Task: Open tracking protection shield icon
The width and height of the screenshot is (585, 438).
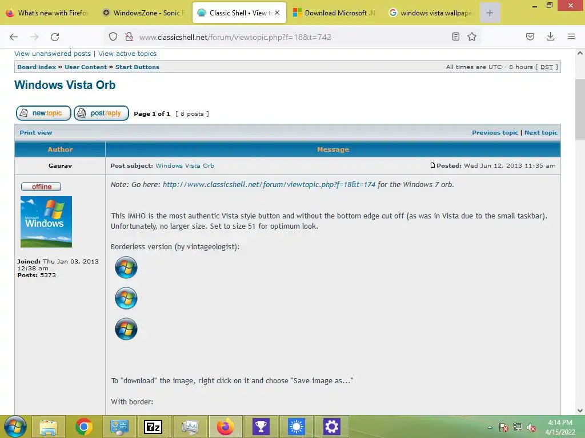Action: [113, 36]
